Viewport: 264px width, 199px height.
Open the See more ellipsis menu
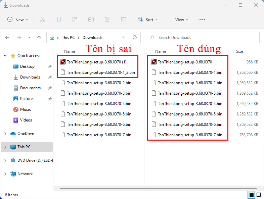coord(202,20)
